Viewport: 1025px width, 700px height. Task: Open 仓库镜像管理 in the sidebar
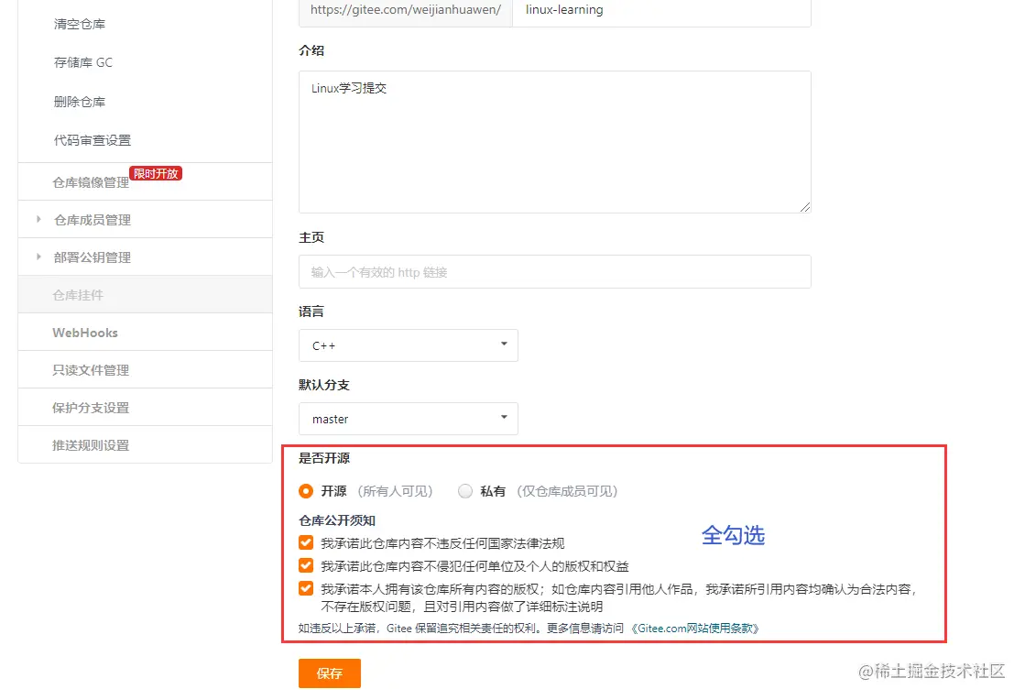coord(91,182)
